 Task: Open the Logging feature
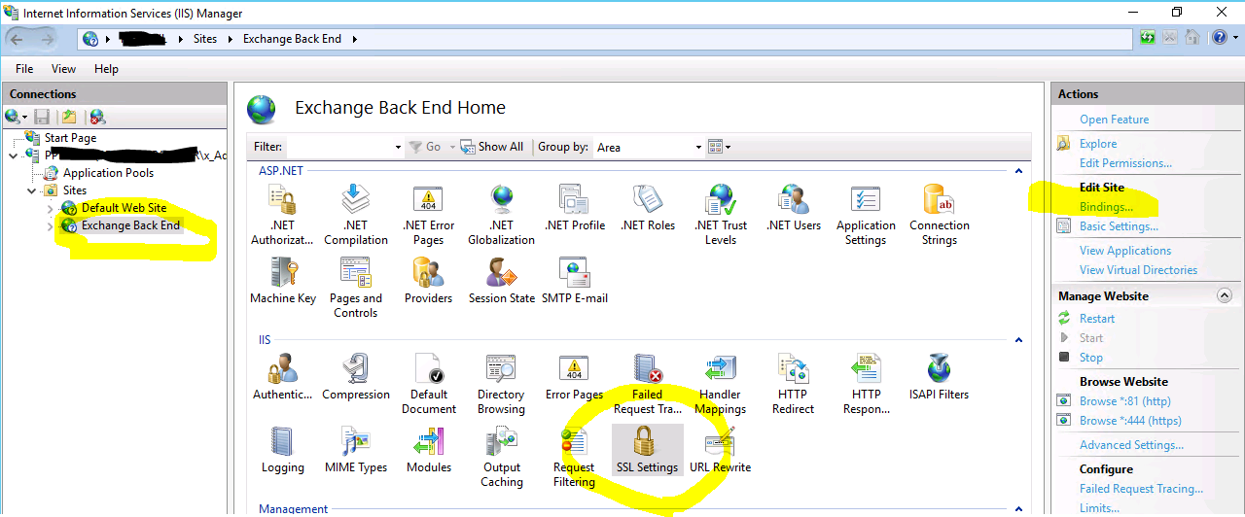coord(283,450)
